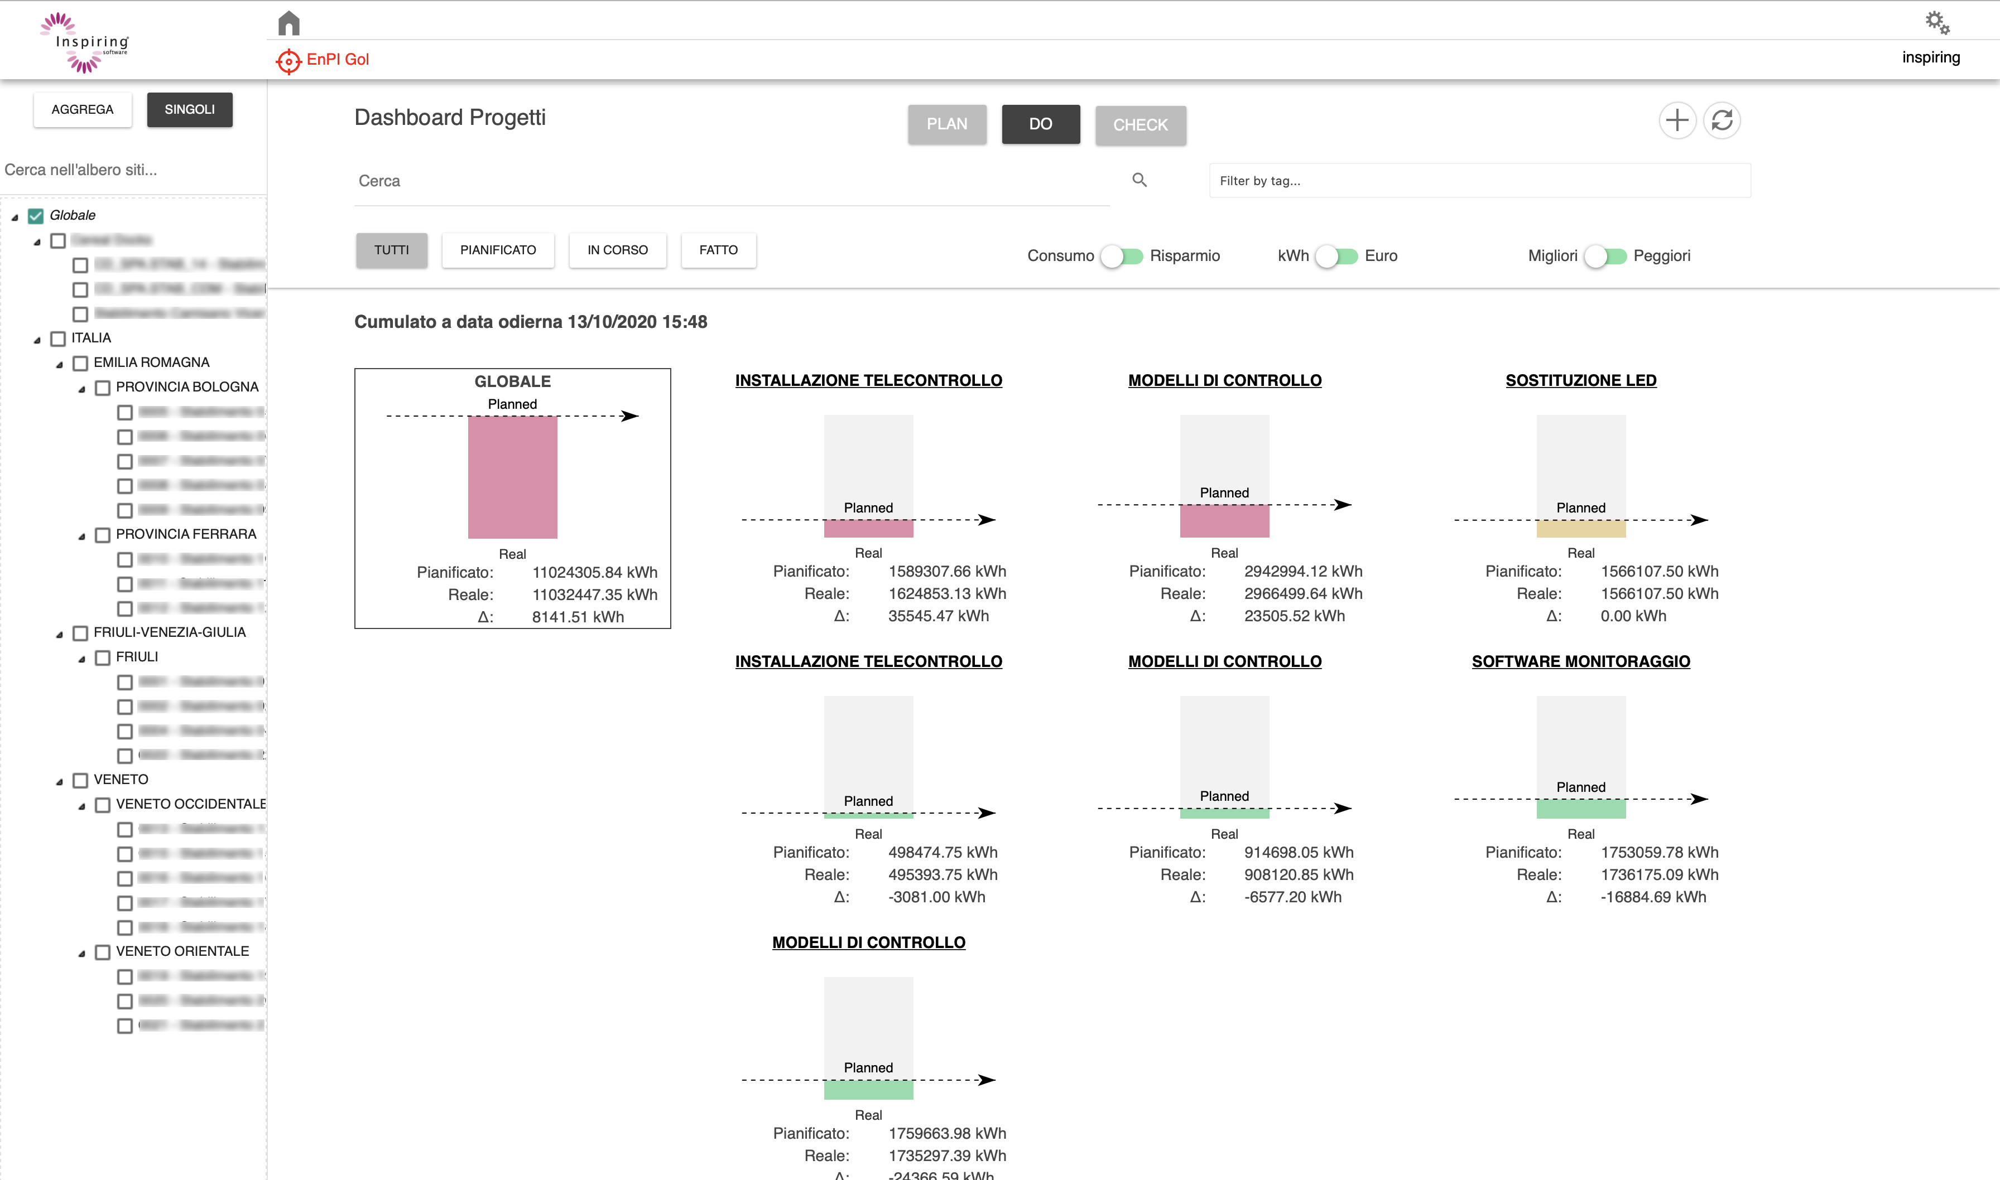Focus the Filter by tag field
Image resolution: width=2000 pixels, height=1180 pixels.
coord(1480,181)
